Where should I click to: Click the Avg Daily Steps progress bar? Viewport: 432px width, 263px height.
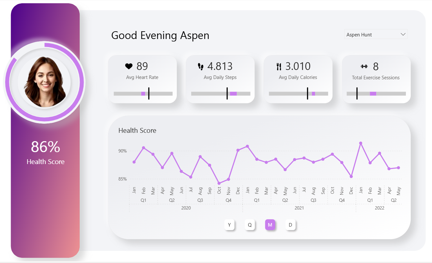pyautogui.click(x=221, y=93)
